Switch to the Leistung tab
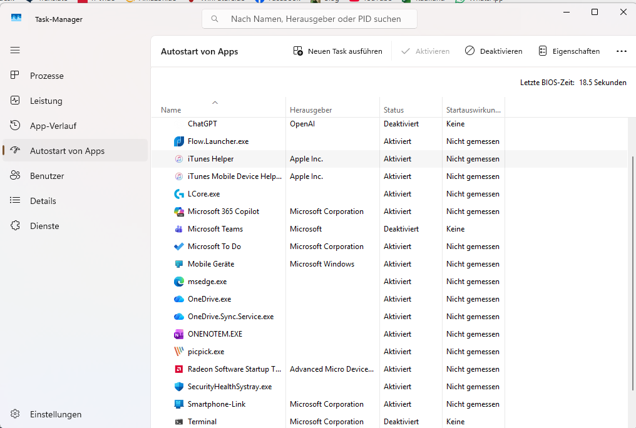636x428 pixels. pyautogui.click(x=46, y=101)
